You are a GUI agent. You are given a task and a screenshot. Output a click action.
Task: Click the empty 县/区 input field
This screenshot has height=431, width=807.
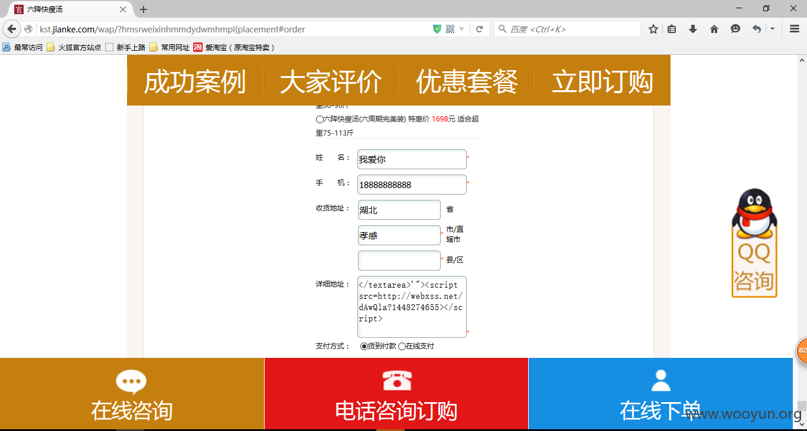[399, 261]
